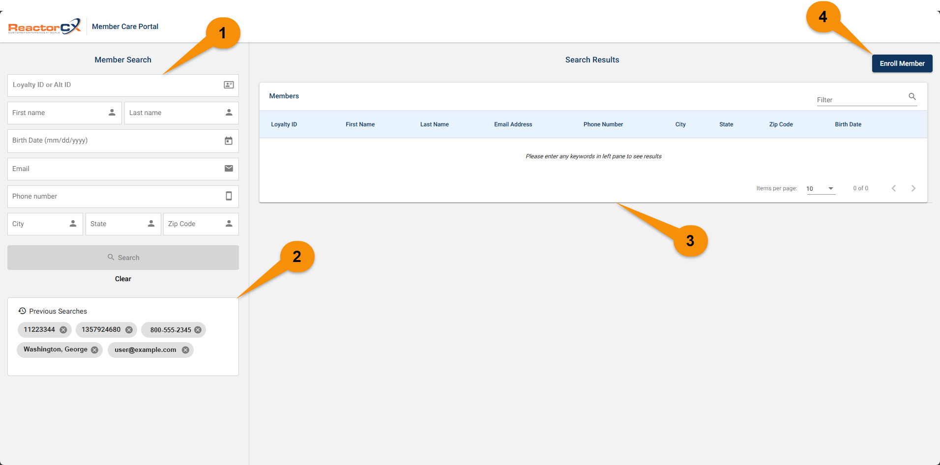Open the Items per page dropdown
The height and width of the screenshot is (465, 940).
820,189
